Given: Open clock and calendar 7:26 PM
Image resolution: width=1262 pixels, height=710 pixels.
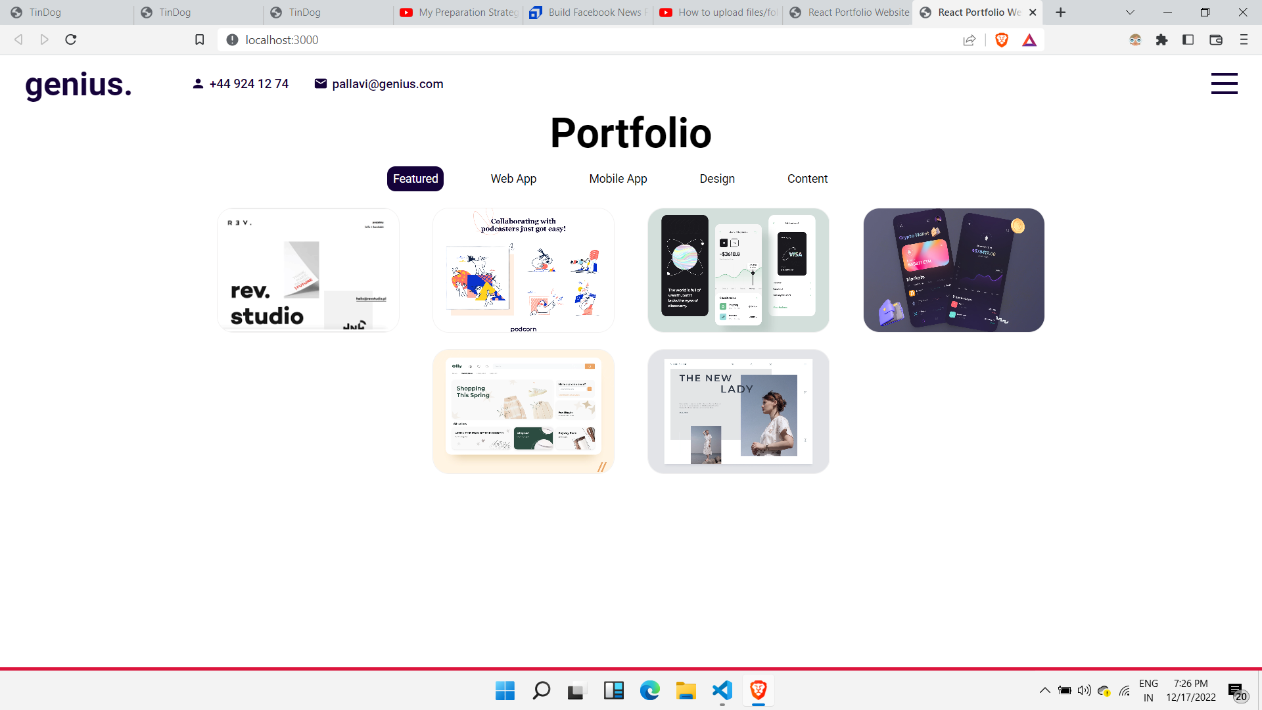Looking at the screenshot, I should pos(1190,690).
